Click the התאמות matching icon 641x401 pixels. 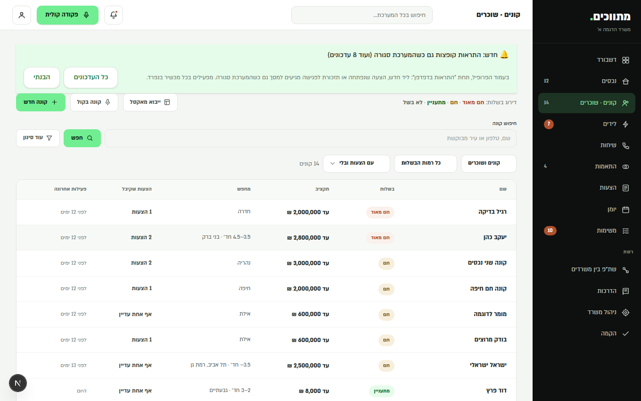pos(625,167)
